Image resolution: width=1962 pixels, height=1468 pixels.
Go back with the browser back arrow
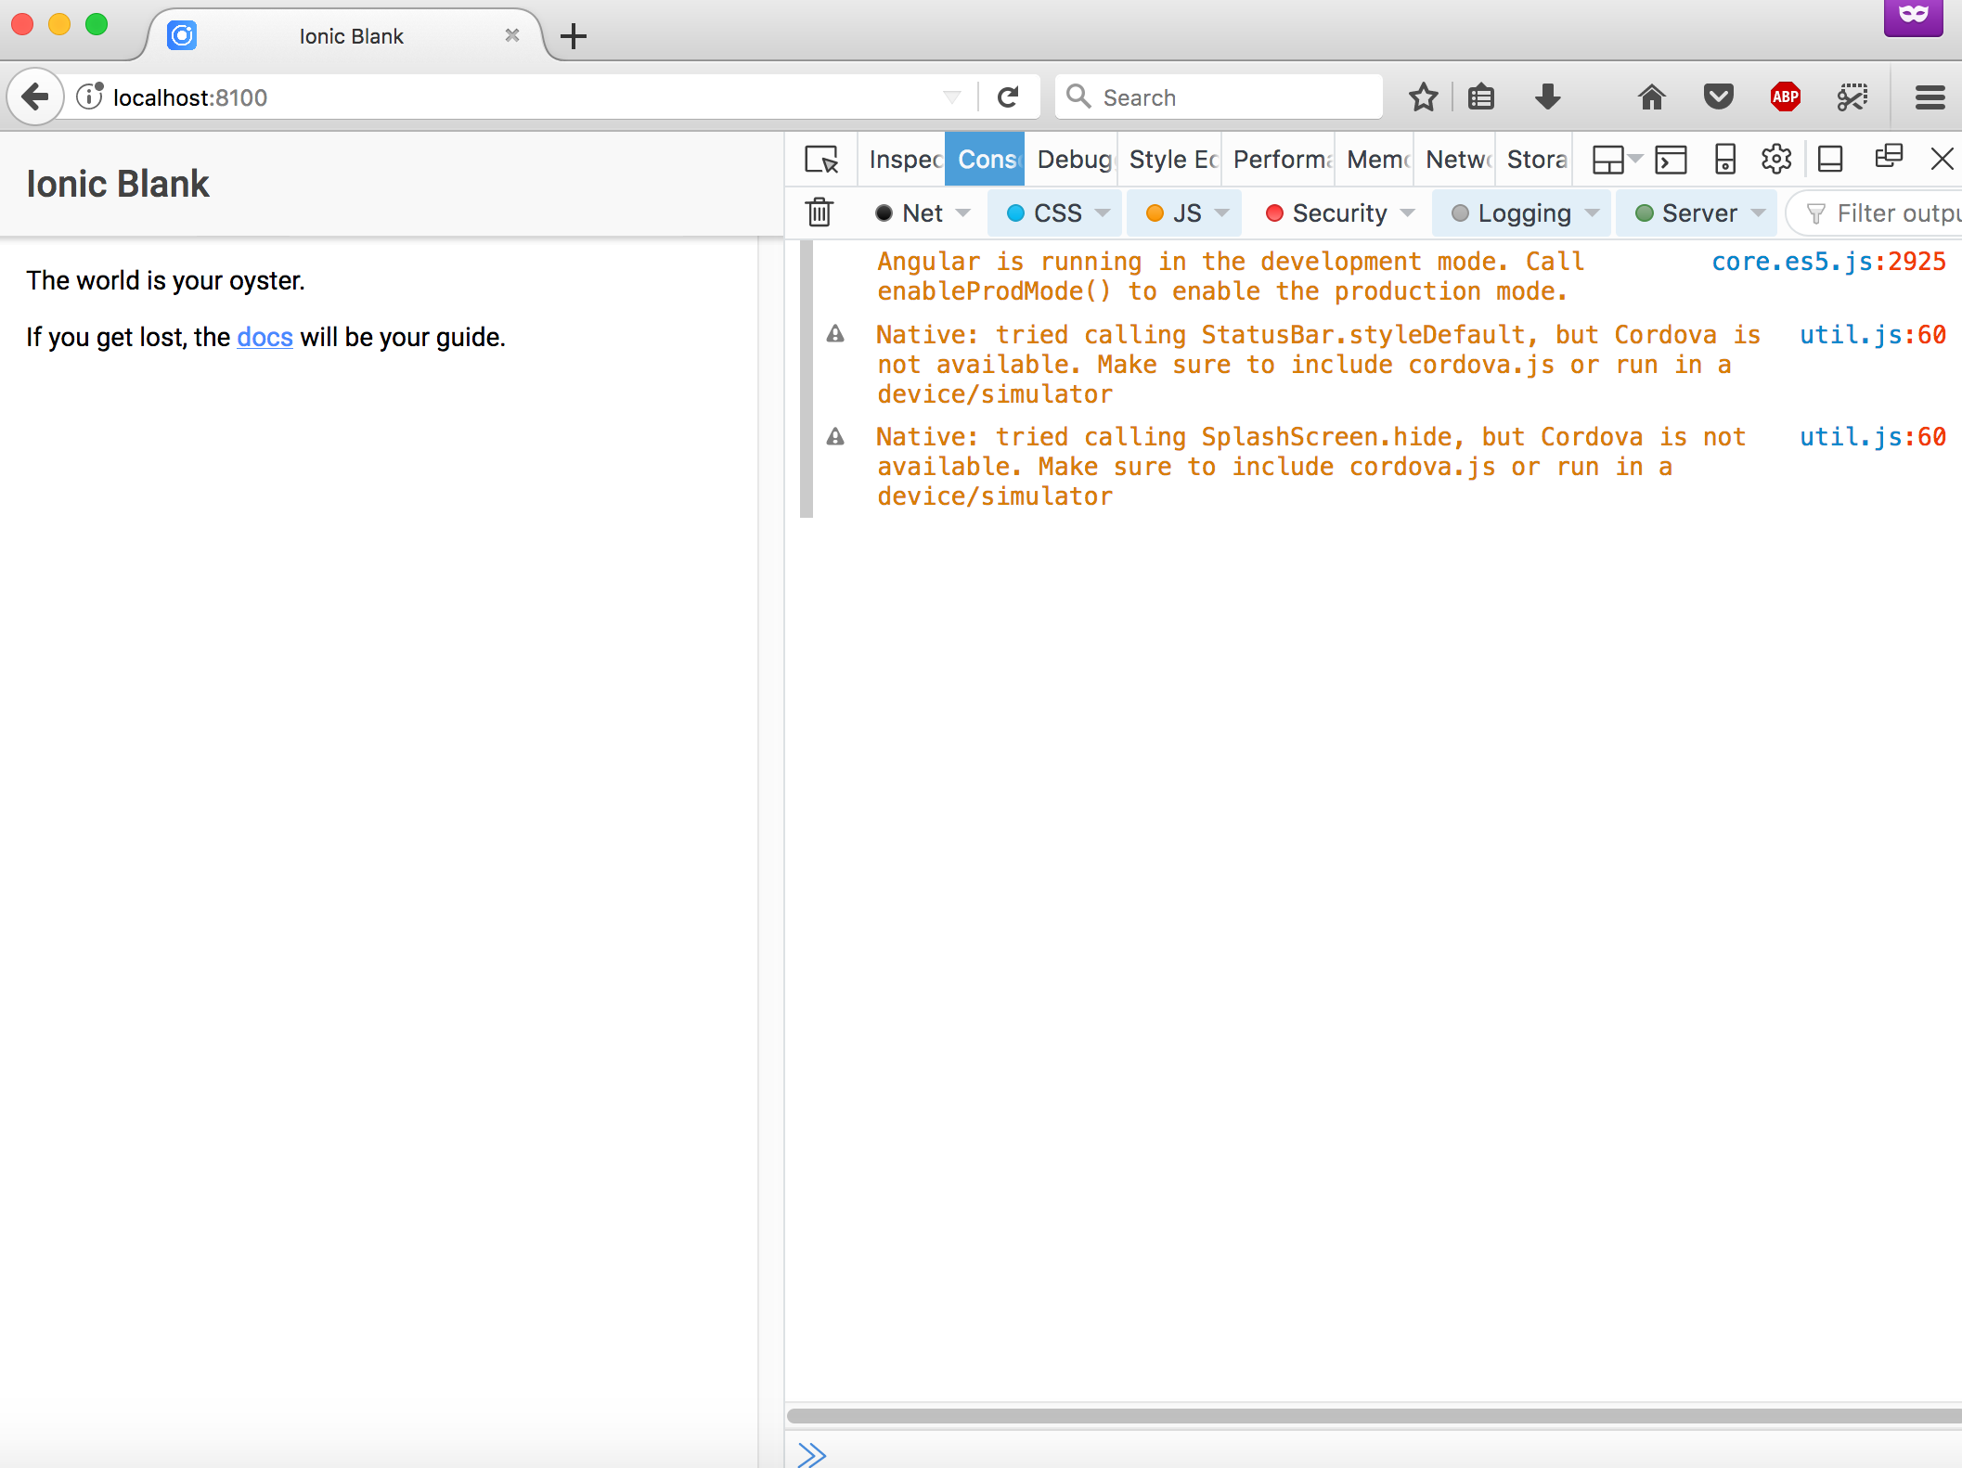click(x=35, y=97)
